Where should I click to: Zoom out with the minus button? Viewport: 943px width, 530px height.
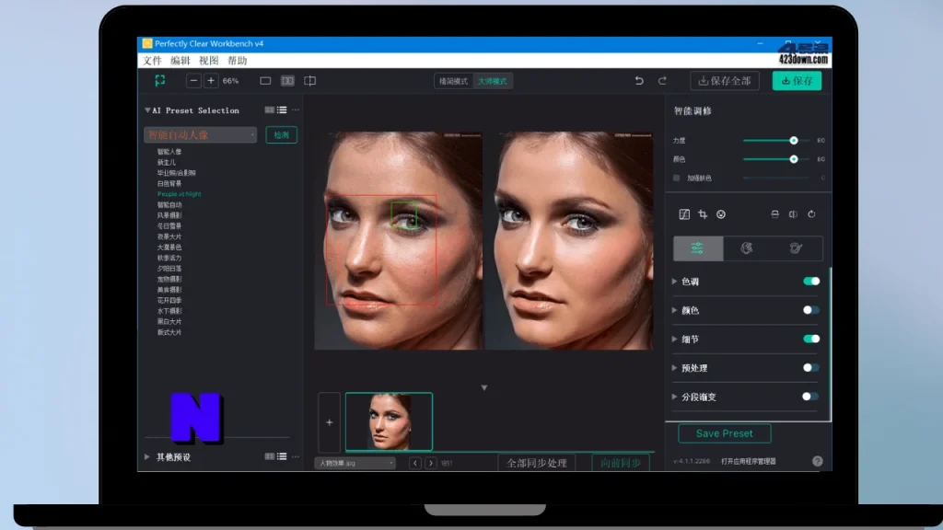tap(193, 81)
